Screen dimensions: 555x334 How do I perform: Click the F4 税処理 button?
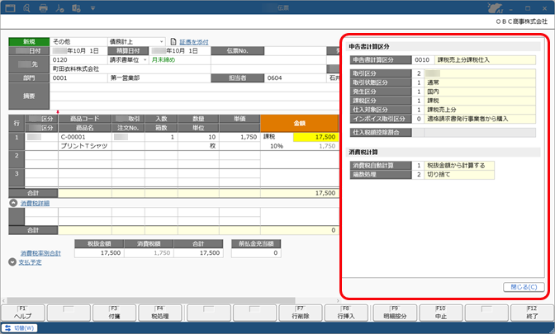pyautogui.click(x=160, y=313)
